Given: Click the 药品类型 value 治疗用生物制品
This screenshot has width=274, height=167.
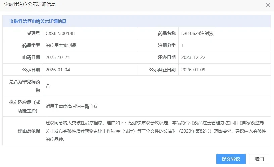Looking at the screenshot, I should tap(61, 45).
